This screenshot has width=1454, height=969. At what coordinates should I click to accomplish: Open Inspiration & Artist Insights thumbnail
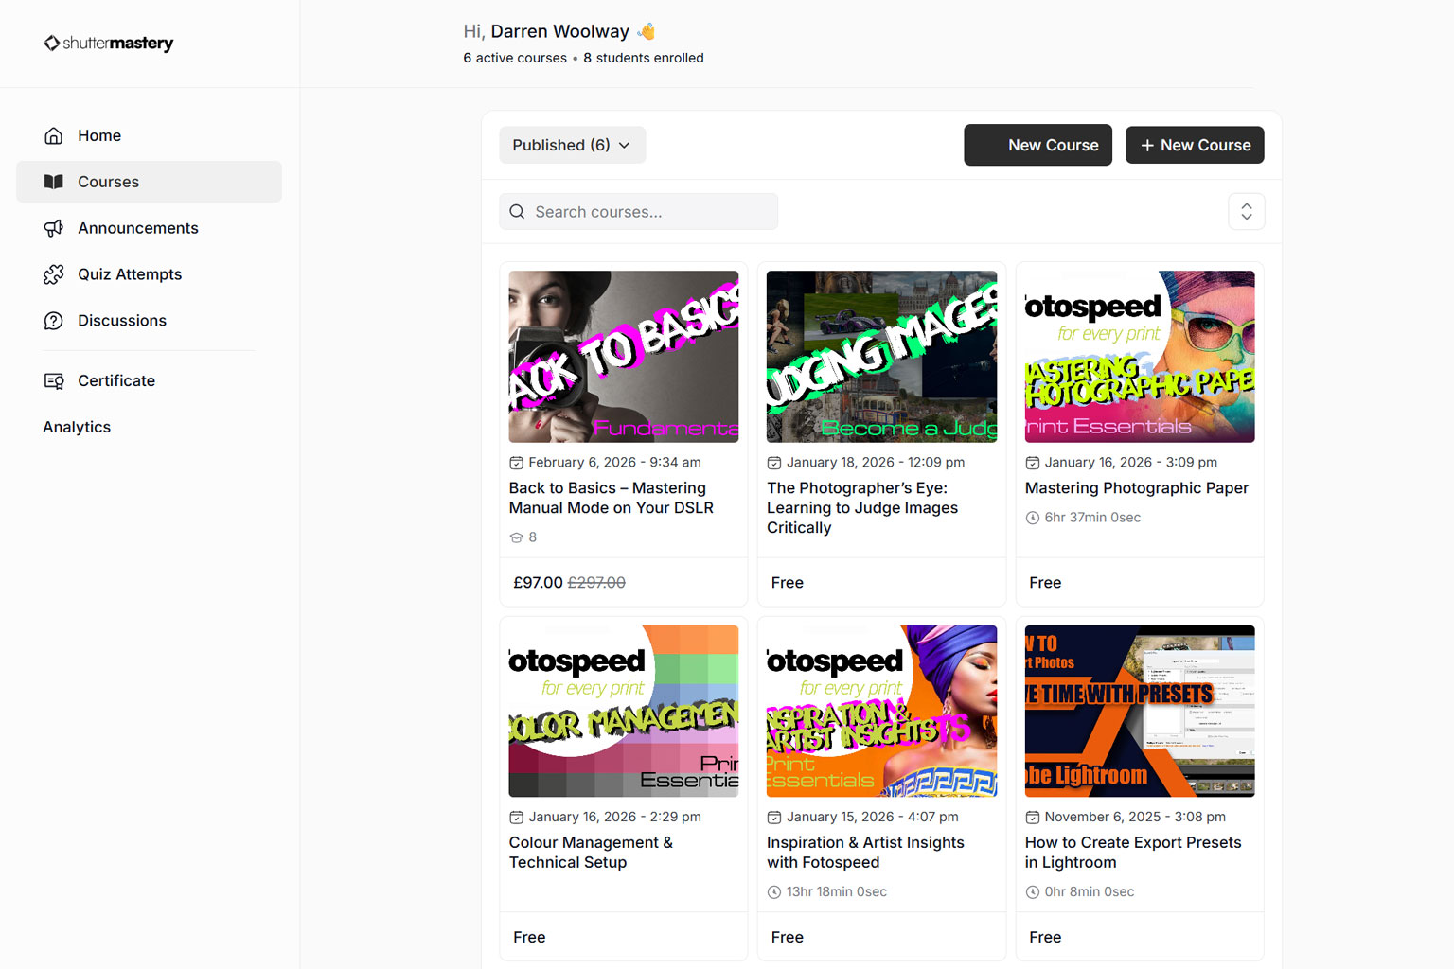[881, 711]
